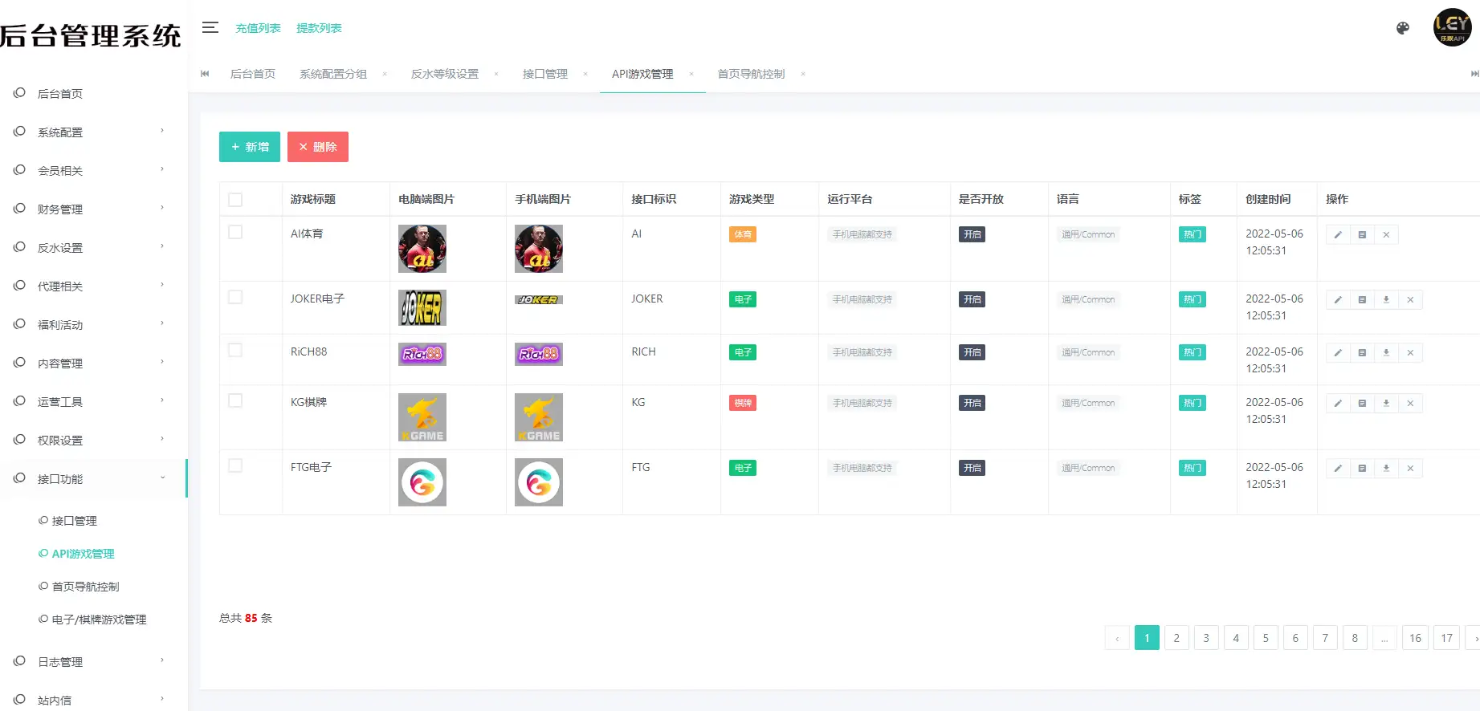
Task: Remove JOKER电子 row via X icon
Action: [1410, 299]
